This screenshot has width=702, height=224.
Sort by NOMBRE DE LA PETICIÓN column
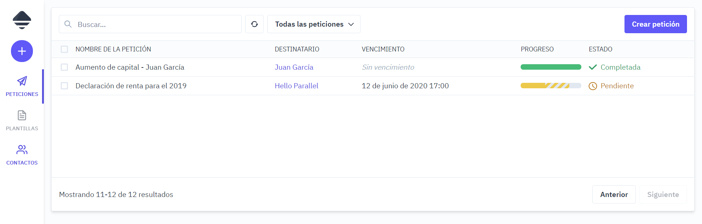[x=113, y=49]
